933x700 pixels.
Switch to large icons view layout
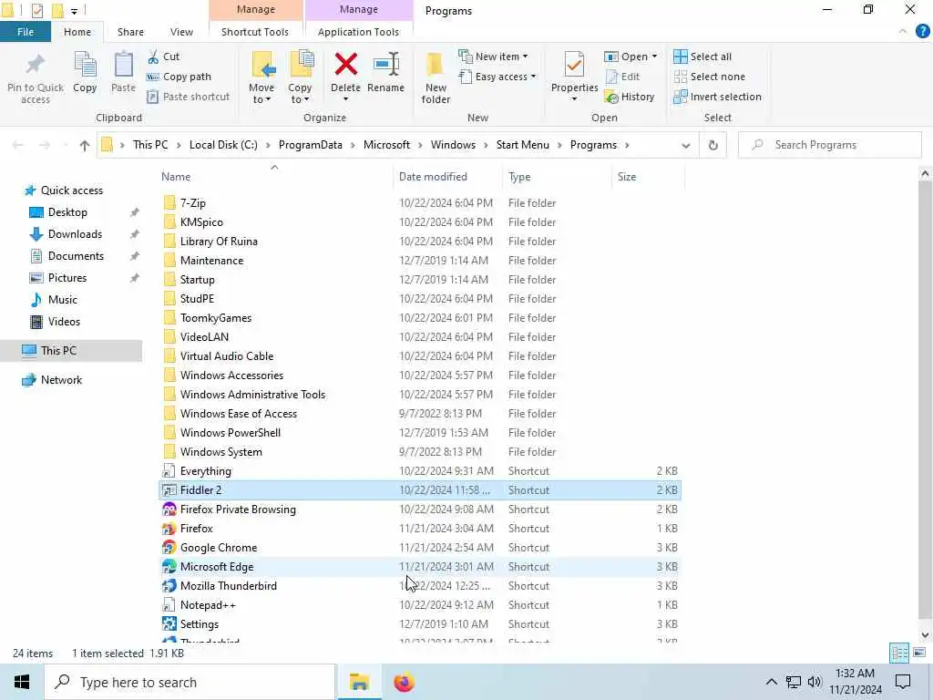[x=918, y=653]
